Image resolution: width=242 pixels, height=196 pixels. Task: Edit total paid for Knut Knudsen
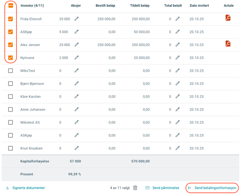click(x=178, y=148)
